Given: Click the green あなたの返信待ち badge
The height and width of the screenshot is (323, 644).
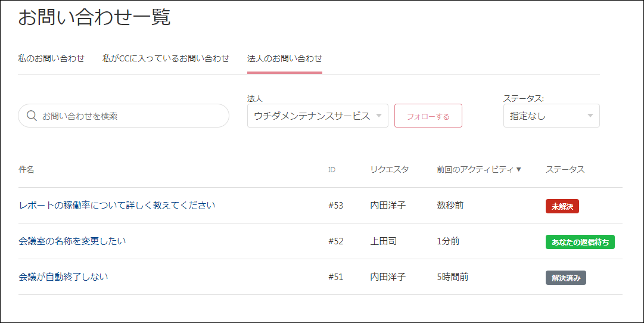Looking at the screenshot, I should (x=580, y=242).
